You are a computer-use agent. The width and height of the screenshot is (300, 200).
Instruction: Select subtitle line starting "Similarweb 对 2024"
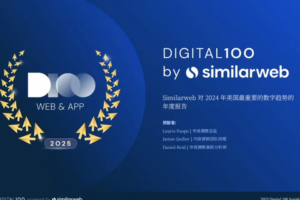[228, 98]
